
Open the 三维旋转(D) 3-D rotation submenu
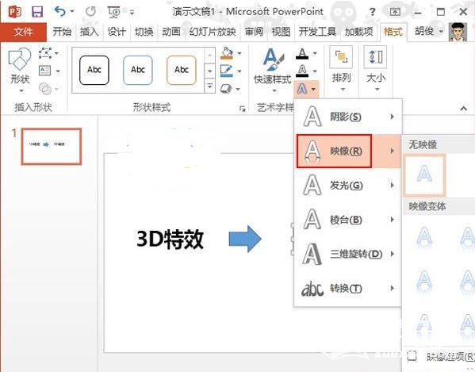348,254
